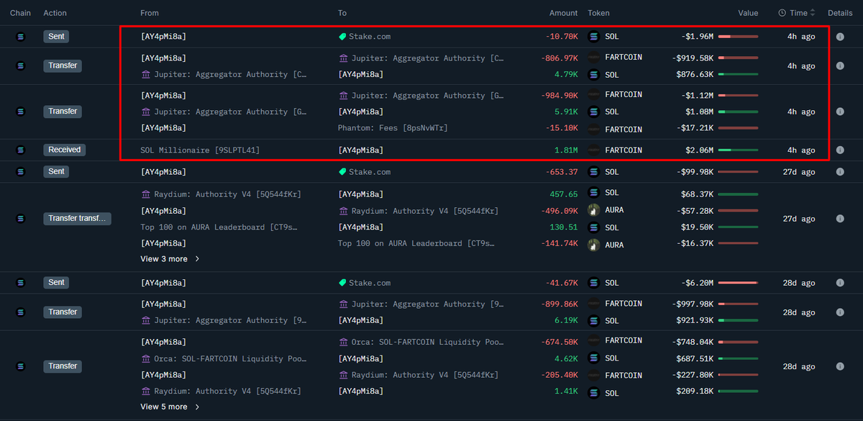Open Phantom: Fees [8psNvWTr] address
The width and height of the screenshot is (863, 421).
[393, 128]
